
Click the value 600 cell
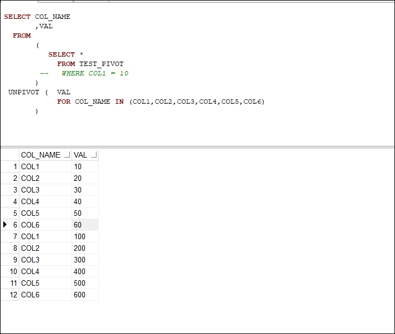tap(85, 295)
